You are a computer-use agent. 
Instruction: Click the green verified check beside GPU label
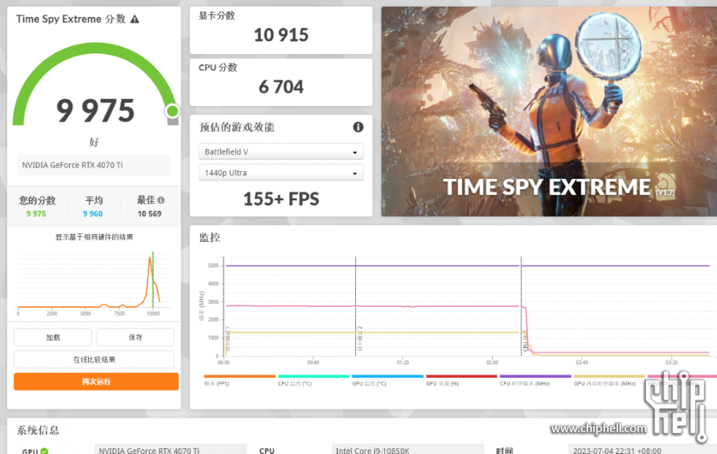[x=45, y=451]
